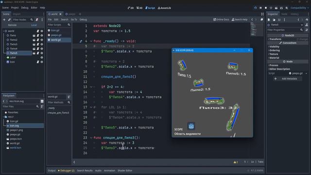Open the Compatibility renderer dropdown
The height and width of the screenshot is (175, 311).
pos(300,8)
